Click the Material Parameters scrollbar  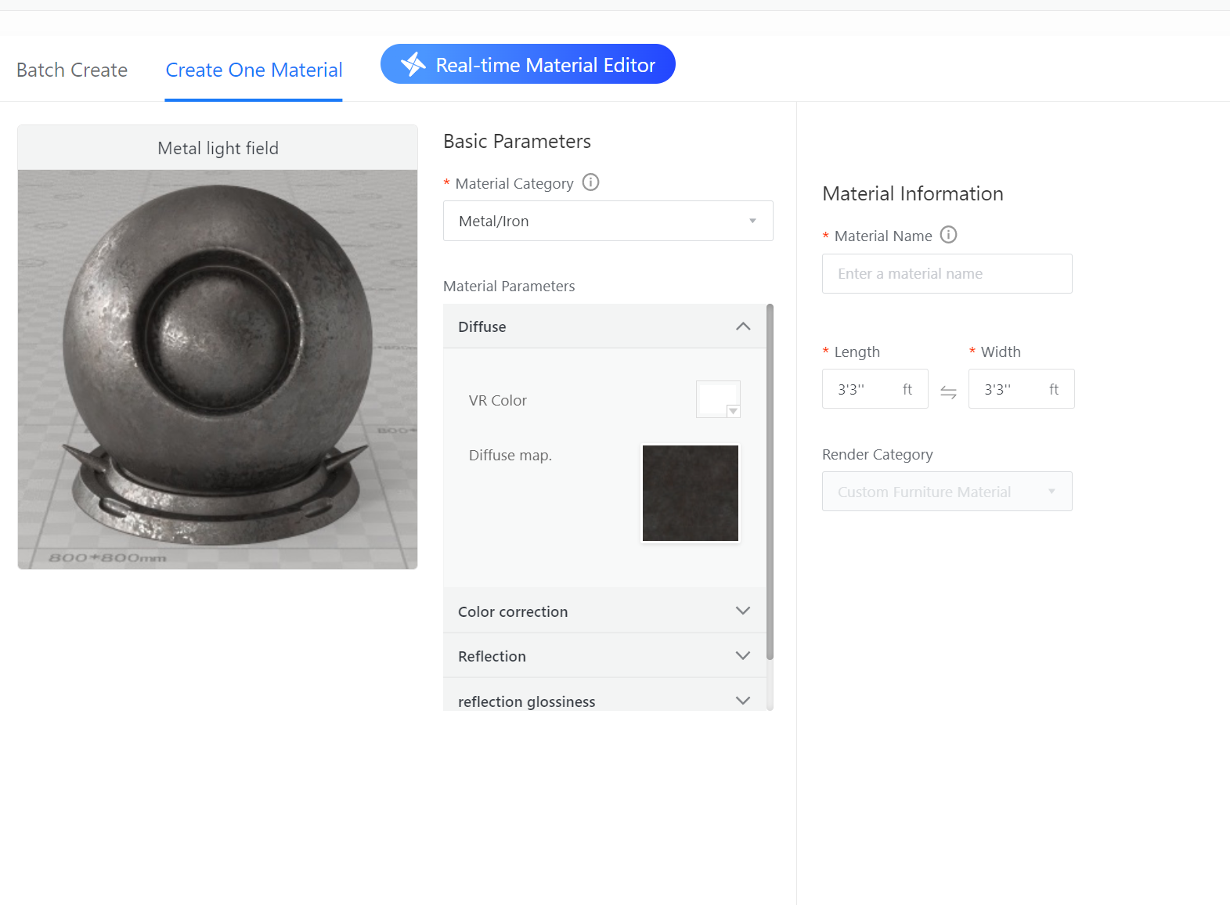click(x=770, y=481)
